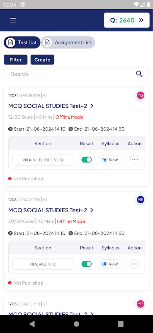The width and height of the screenshot is (153, 333).
Task: Tap the Android back navigation button
Action: click(32, 324)
